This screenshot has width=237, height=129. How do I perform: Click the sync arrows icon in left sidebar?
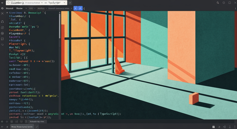(2, 22)
